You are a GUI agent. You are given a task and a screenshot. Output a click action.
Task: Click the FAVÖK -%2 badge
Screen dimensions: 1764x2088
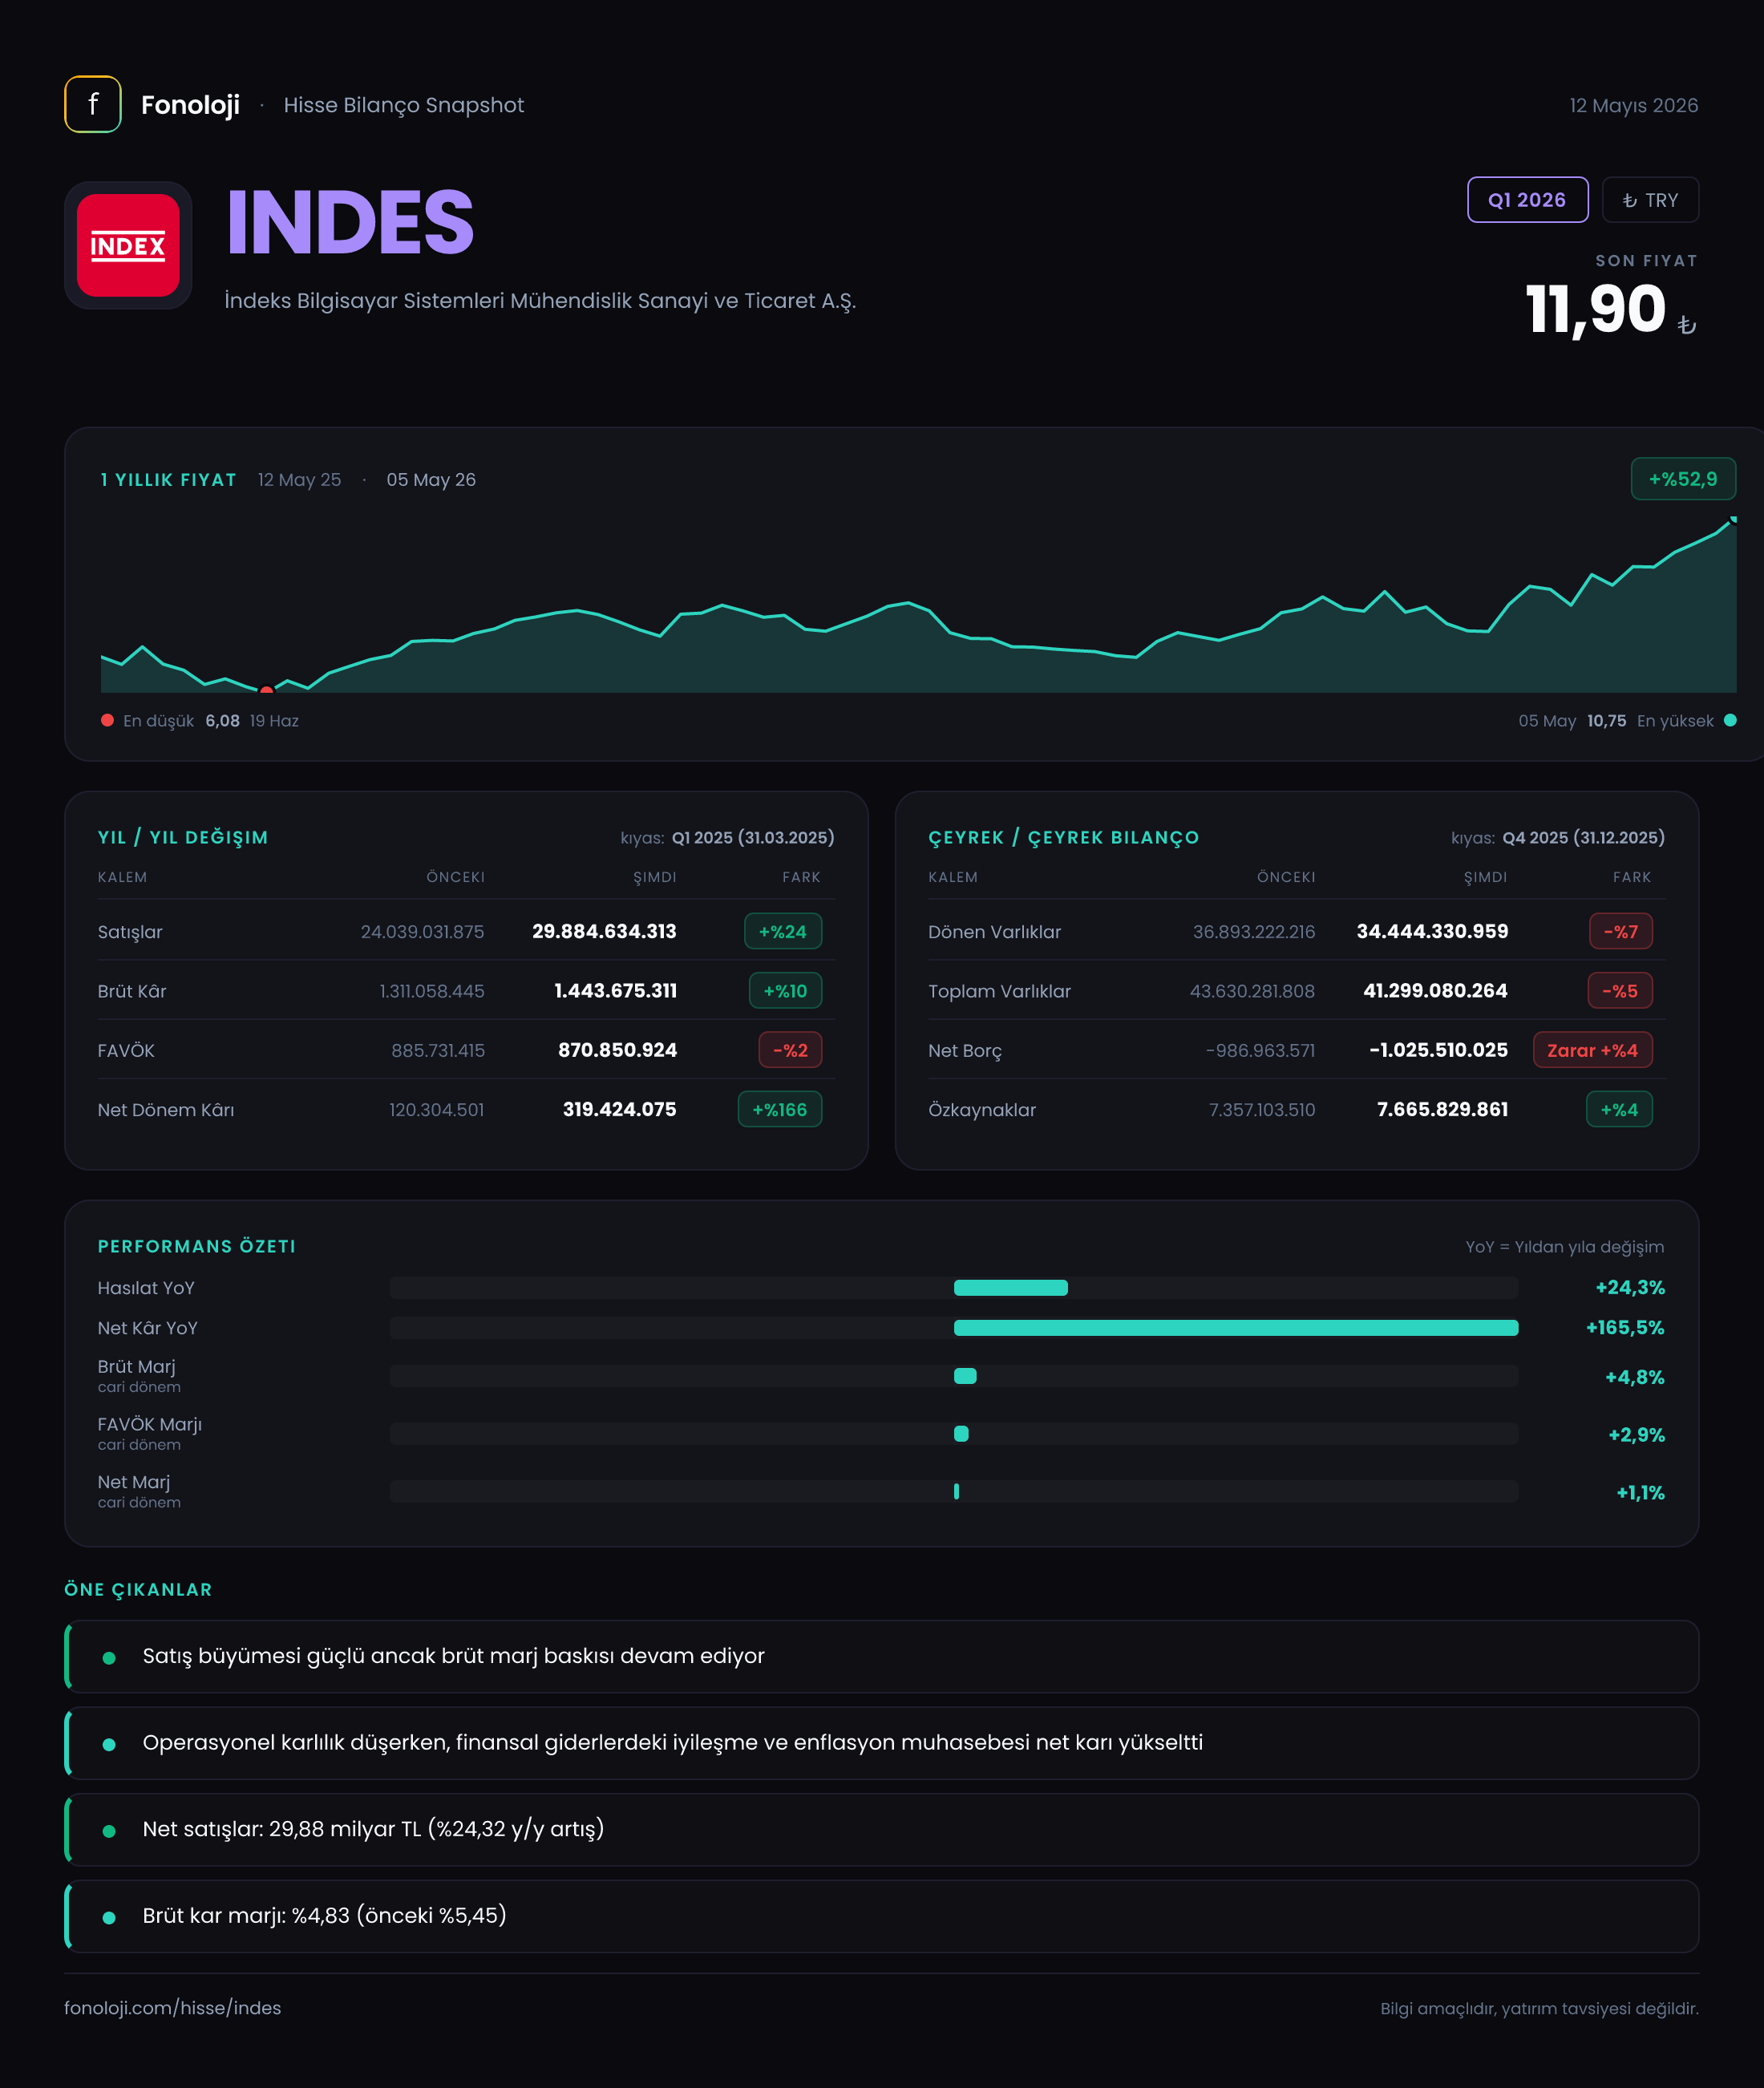[x=790, y=1050]
